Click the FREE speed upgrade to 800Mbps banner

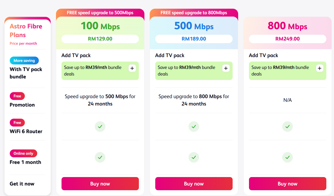tap(194, 13)
